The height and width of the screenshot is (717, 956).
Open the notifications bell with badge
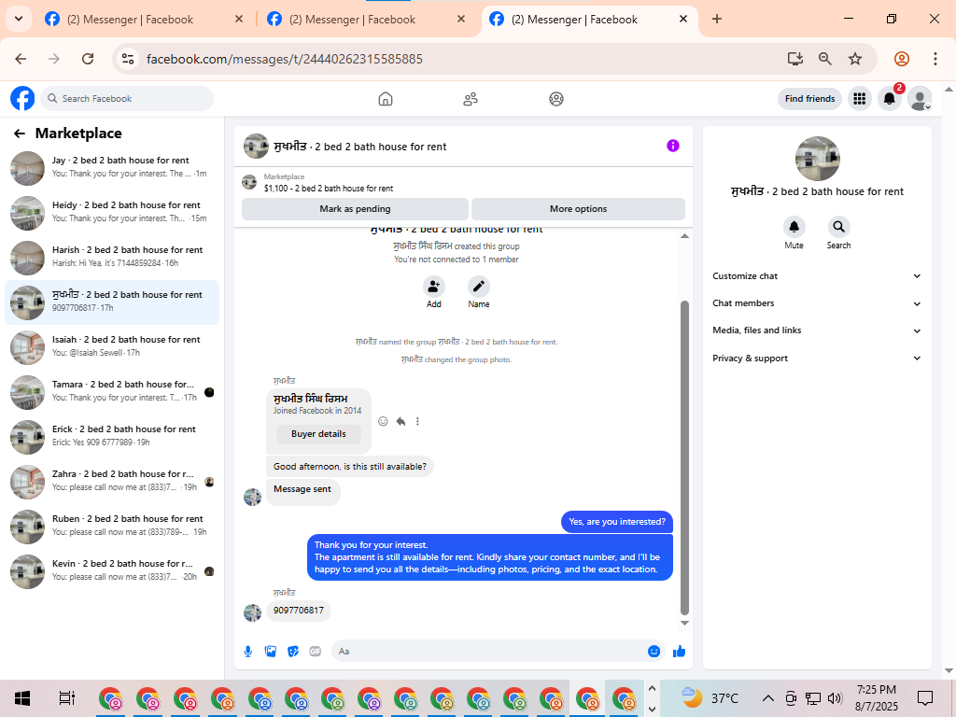click(890, 98)
